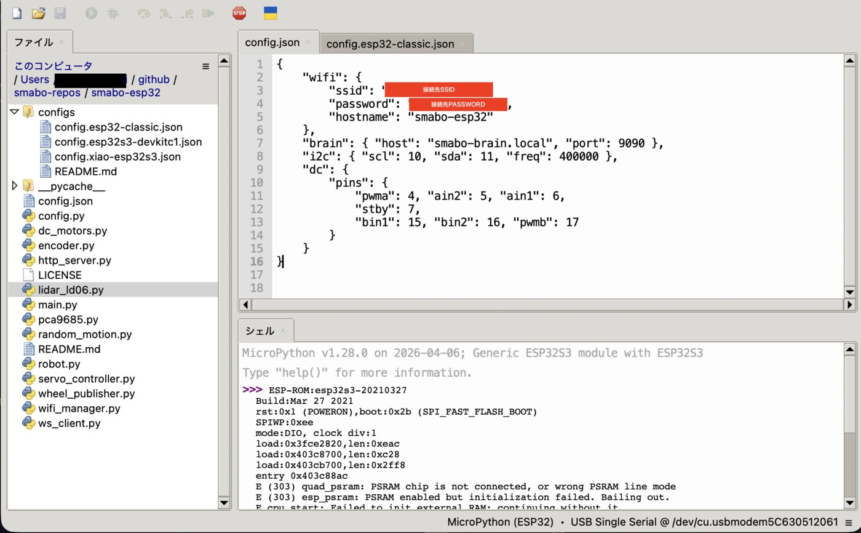This screenshot has width=861, height=533.
Task: Click the editor vertical scrollbar down arrow
Action: tap(850, 292)
